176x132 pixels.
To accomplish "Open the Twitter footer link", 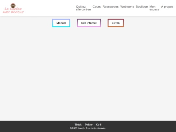I will click(x=89, y=125).
